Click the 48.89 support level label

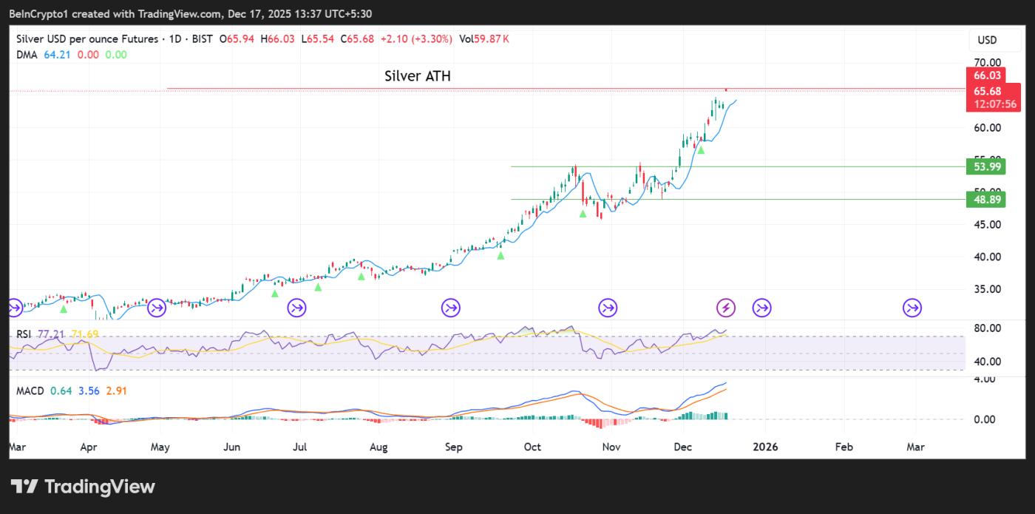click(986, 200)
